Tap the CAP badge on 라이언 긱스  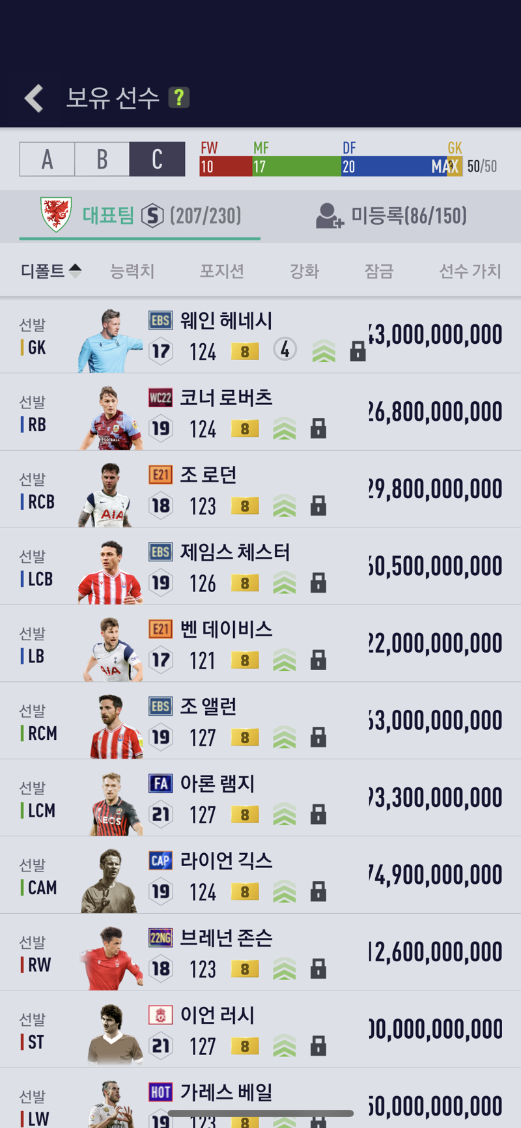(x=160, y=860)
